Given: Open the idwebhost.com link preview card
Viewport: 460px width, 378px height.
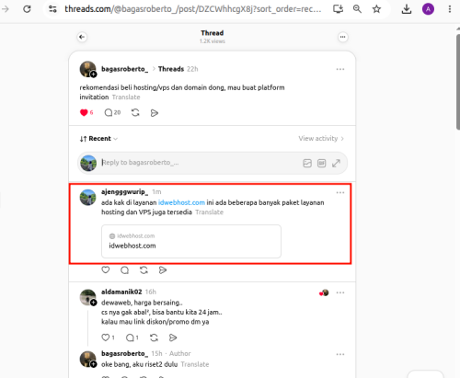Looking at the screenshot, I should [191, 241].
